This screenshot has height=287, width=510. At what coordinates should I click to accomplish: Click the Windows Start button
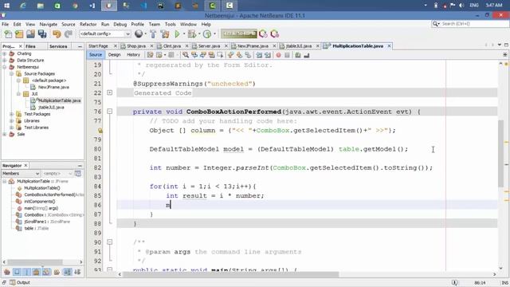click(x=6, y=6)
